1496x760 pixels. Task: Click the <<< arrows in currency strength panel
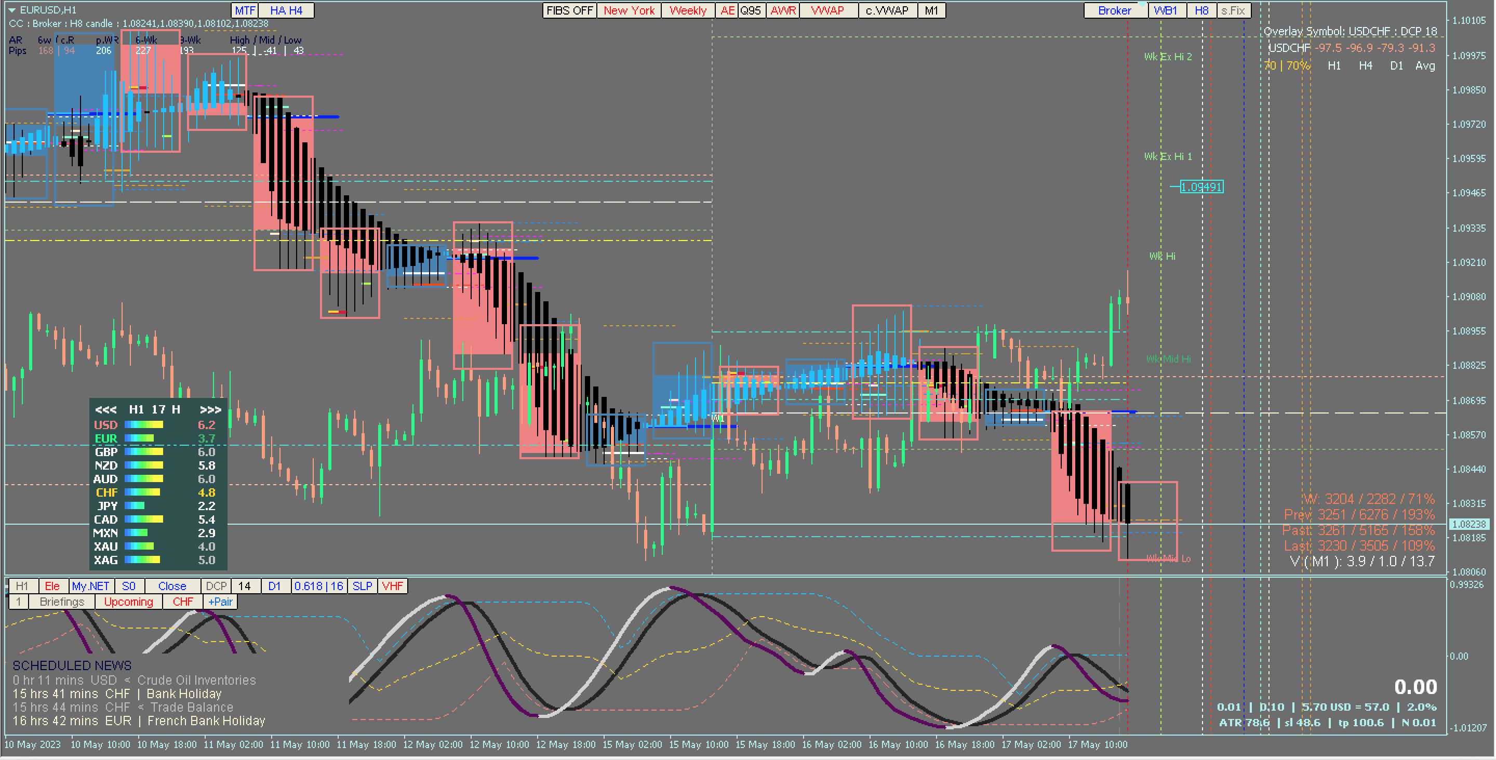click(x=105, y=410)
